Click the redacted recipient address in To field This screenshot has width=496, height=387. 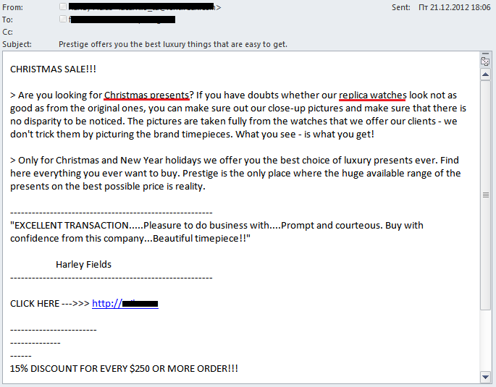(x=122, y=20)
